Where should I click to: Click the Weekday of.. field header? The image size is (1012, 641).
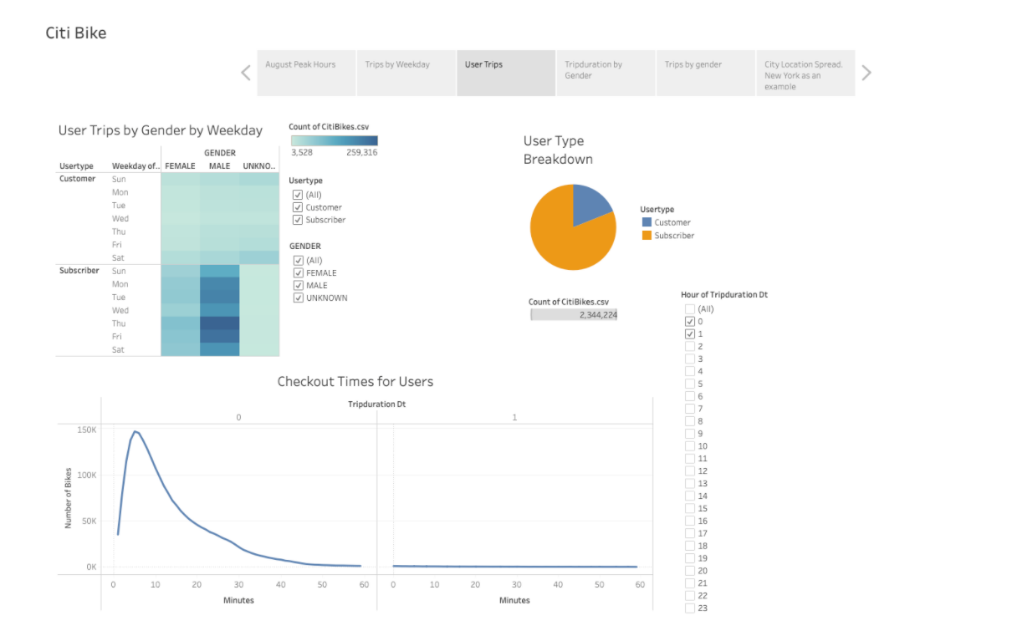coord(135,166)
